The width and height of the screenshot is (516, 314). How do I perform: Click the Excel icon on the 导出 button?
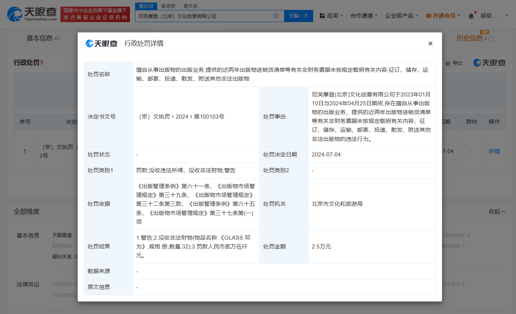coord(448,63)
